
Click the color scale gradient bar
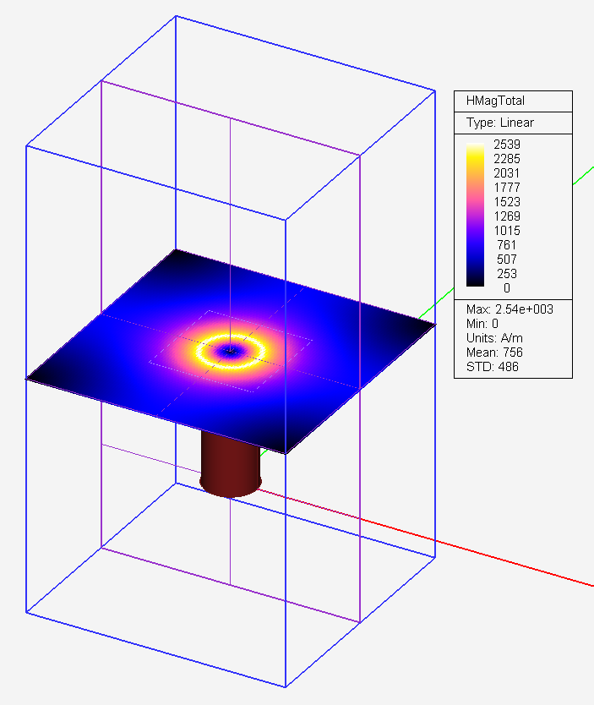(x=475, y=215)
